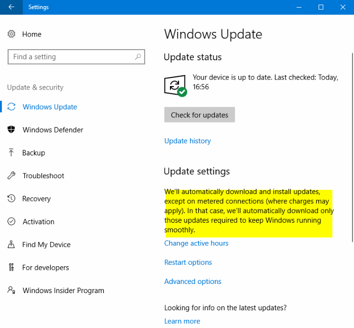
Task: Click the Home gear icon
Action: click(11, 34)
